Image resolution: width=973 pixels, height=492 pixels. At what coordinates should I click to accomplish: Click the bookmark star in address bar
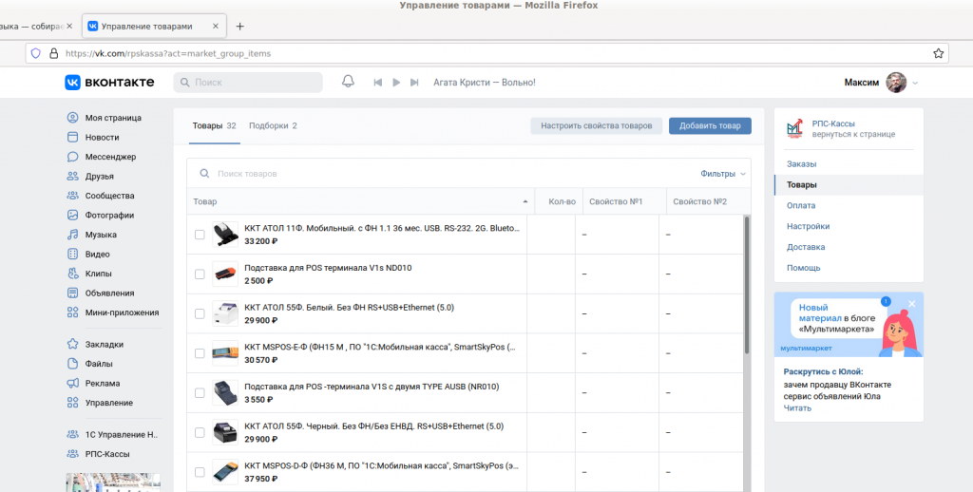point(938,53)
